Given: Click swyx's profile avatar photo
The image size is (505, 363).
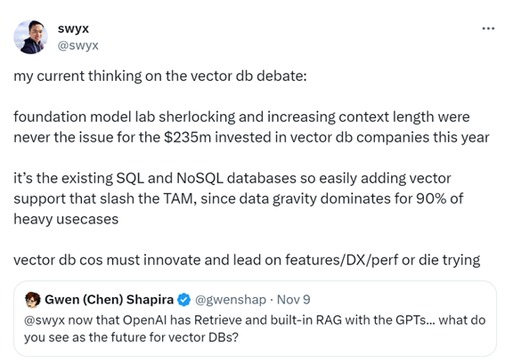Looking at the screenshot, I should pyautogui.click(x=30, y=37).
